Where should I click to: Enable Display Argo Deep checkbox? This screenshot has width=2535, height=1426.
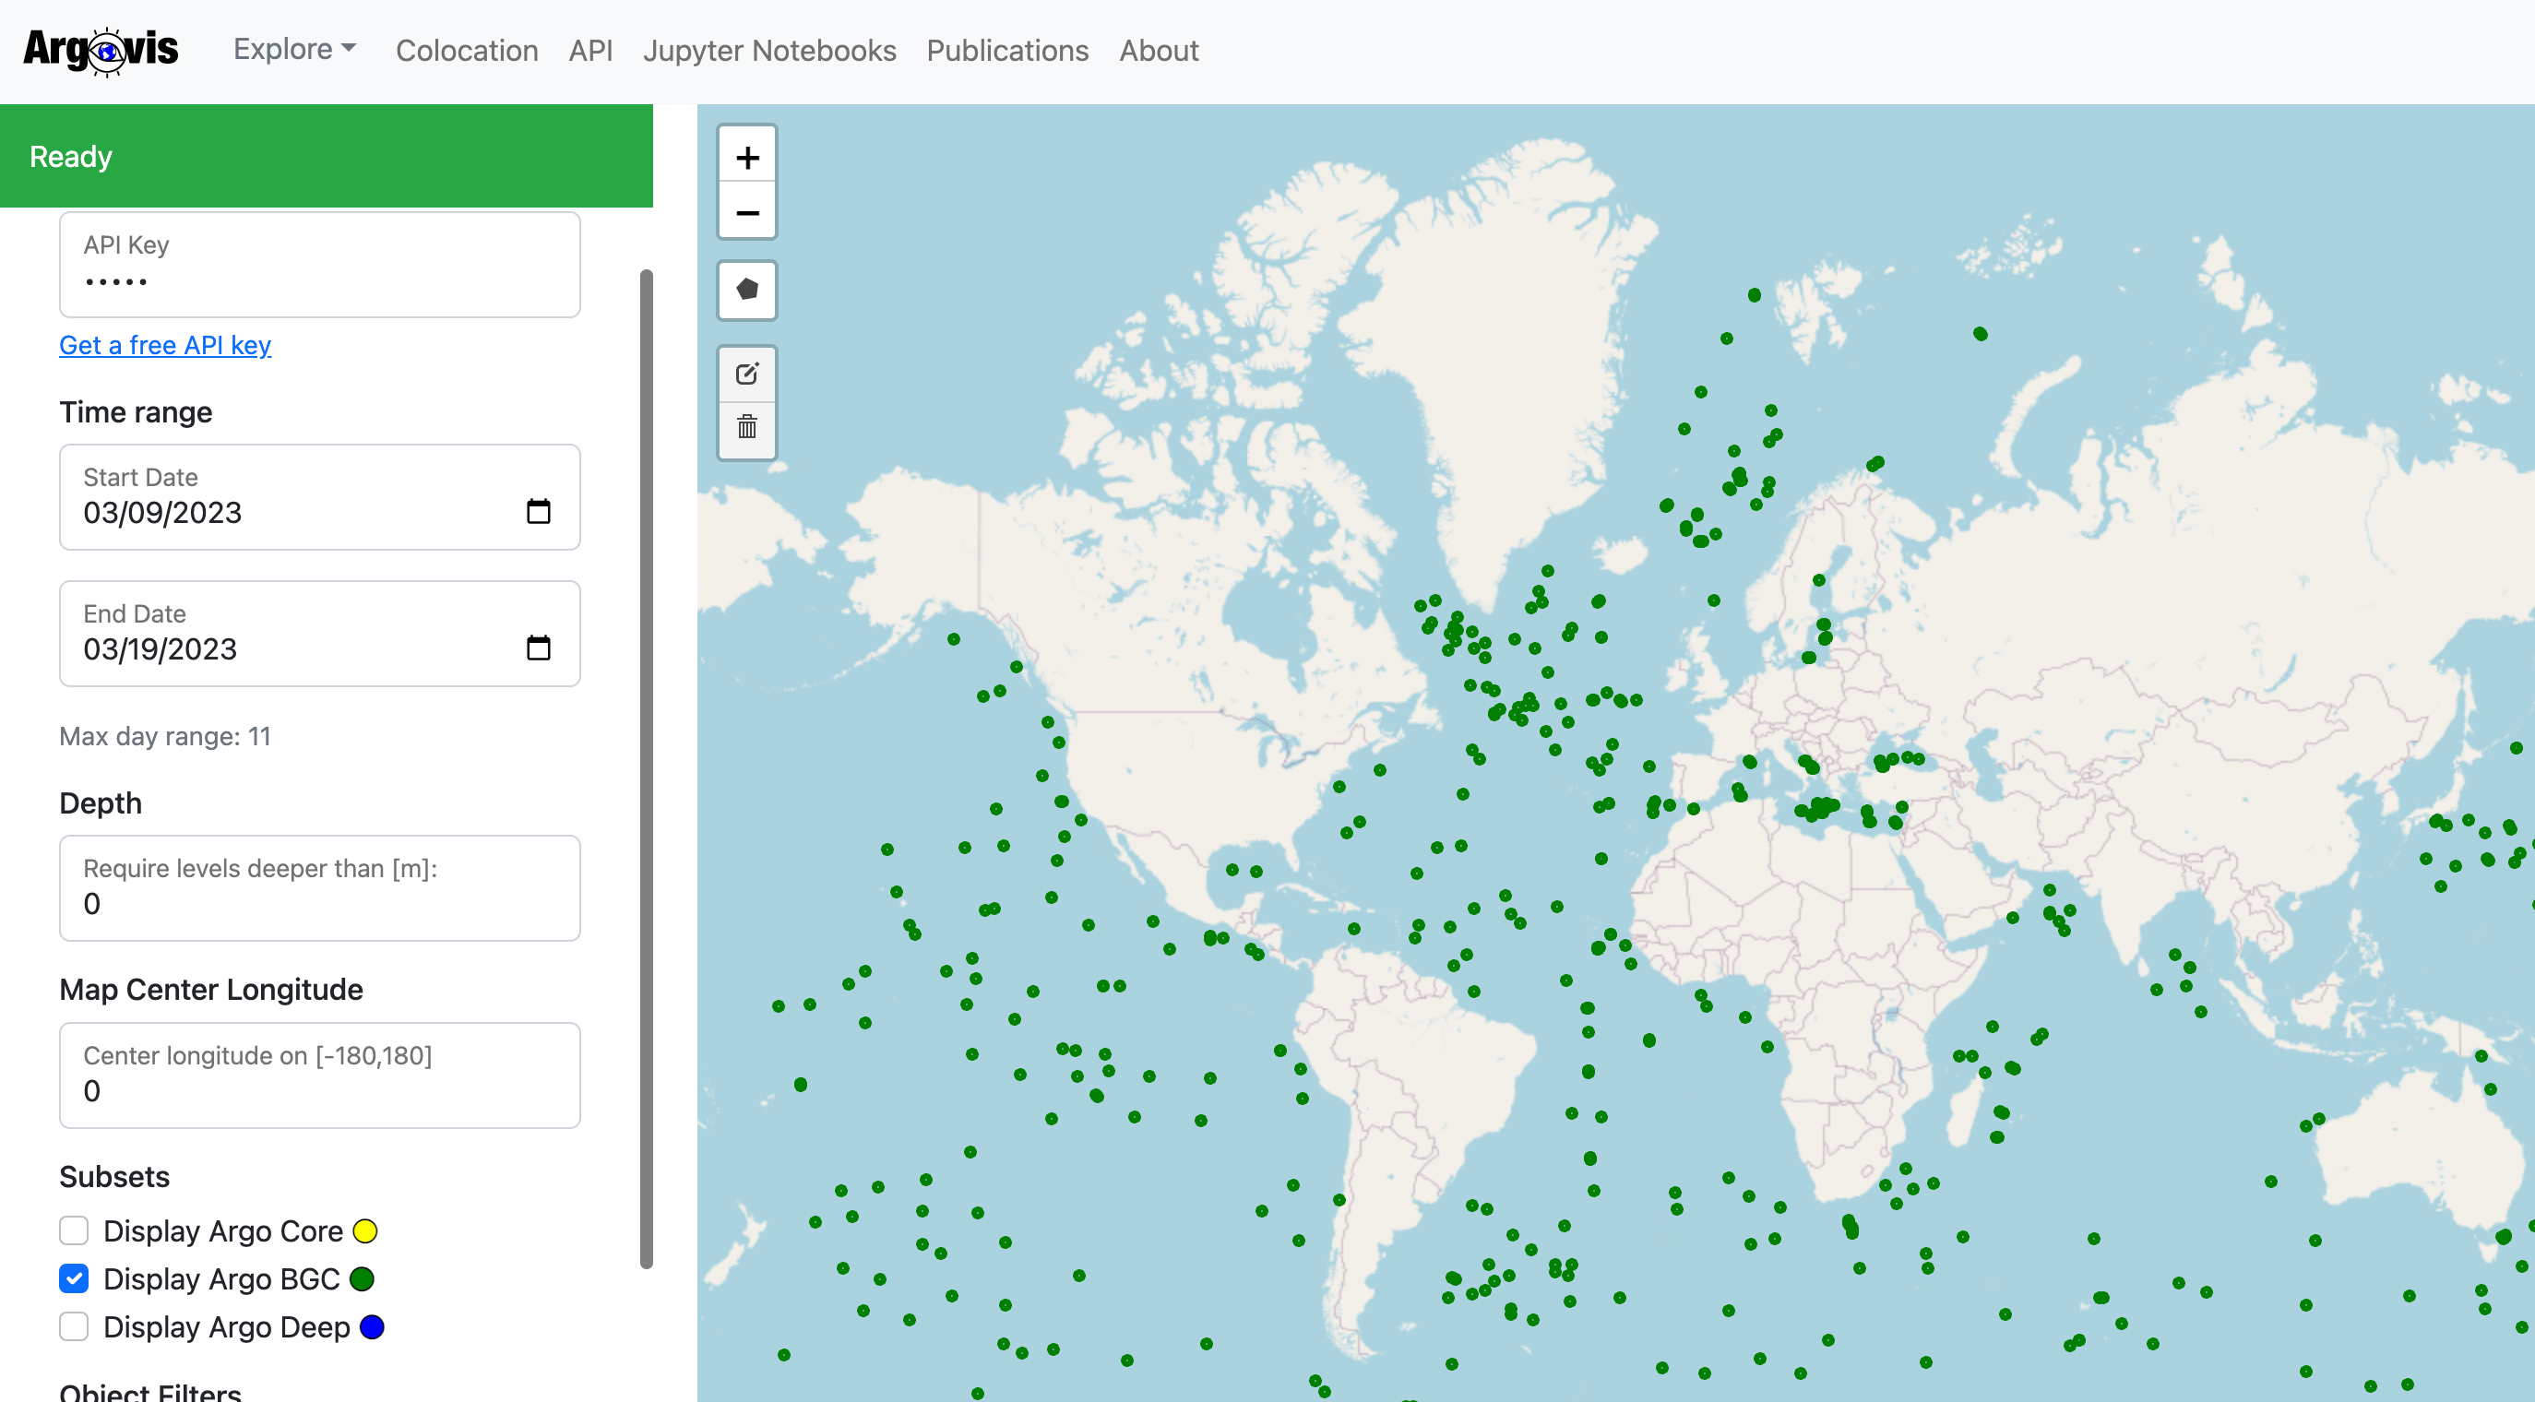(x=74, y=1326)
